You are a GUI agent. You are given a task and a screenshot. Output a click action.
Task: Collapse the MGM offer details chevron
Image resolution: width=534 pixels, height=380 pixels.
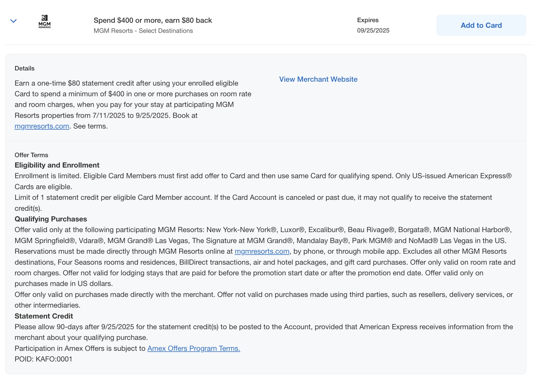(x=13, y=21)
